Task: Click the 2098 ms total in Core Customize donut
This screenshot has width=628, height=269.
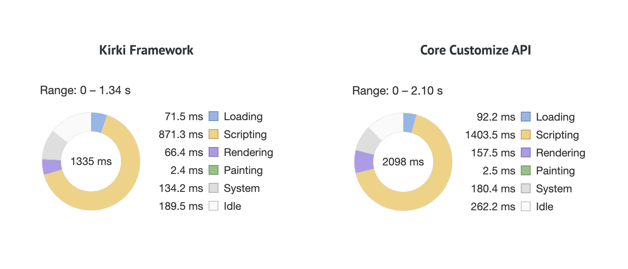Action: click(x=403, y=162)
